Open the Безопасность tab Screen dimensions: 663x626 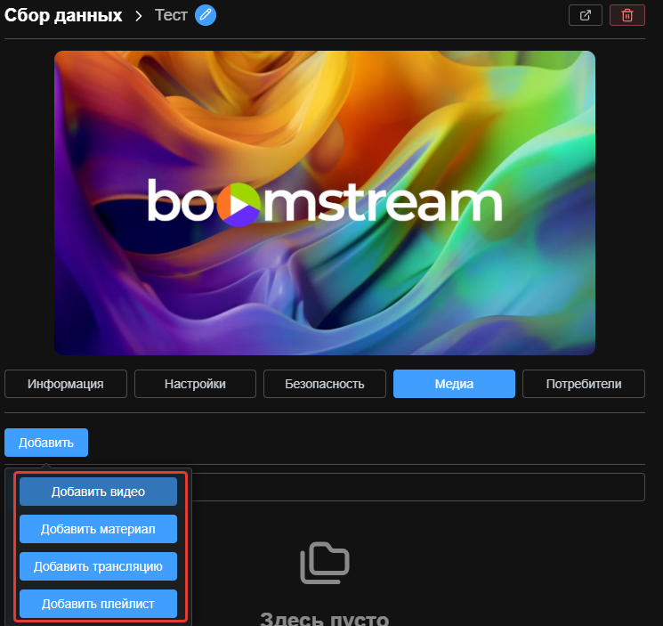[324, 384]
